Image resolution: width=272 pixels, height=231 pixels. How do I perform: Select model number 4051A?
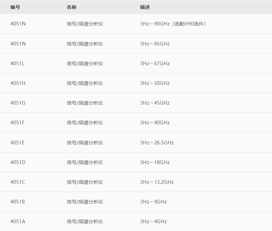pos(18,221)
